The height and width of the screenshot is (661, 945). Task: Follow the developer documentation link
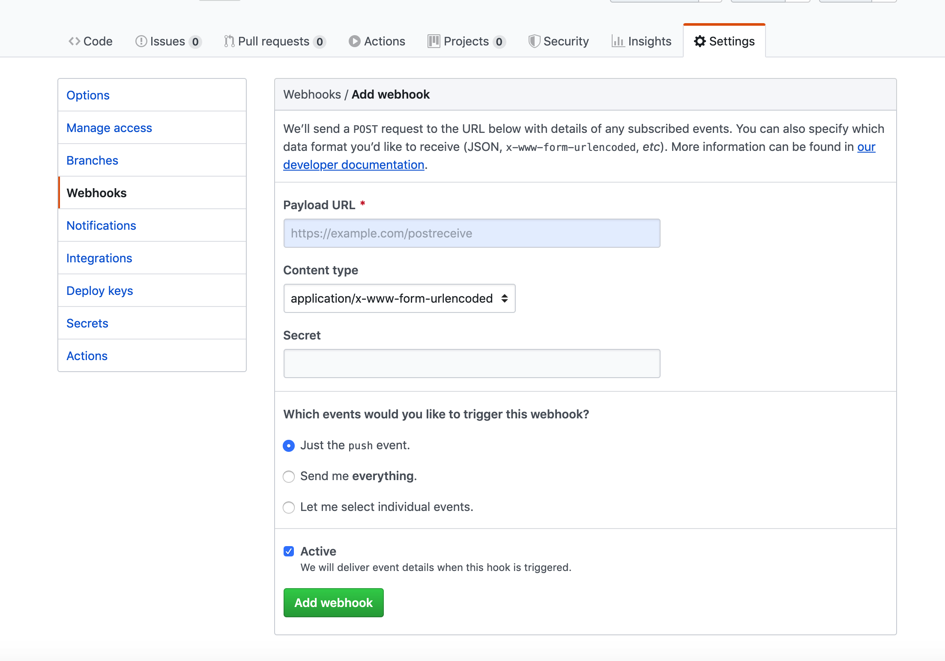pyautogui.click(x=353, y=165)
